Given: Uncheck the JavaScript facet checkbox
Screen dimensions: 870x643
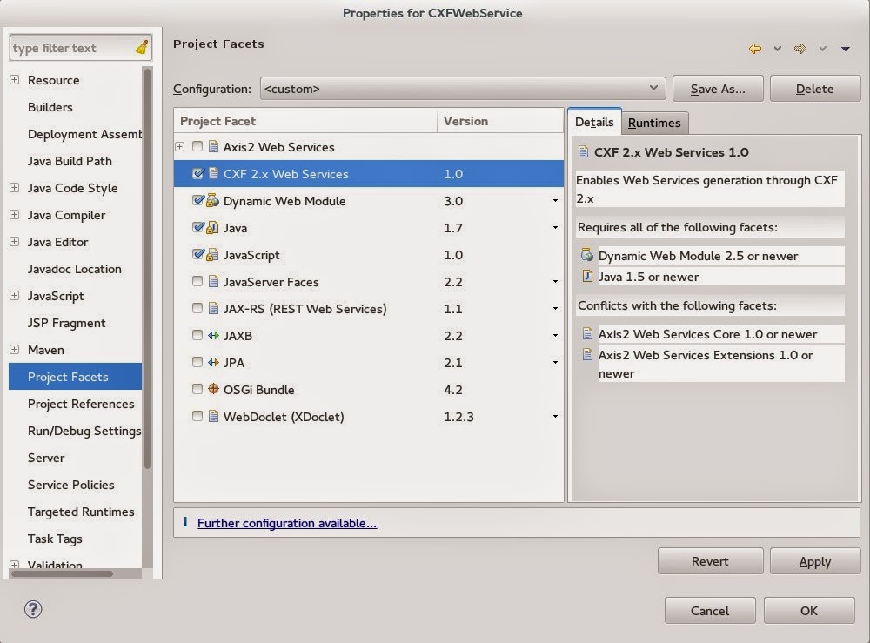Looking at the screenshot, I should coord(197,254).
